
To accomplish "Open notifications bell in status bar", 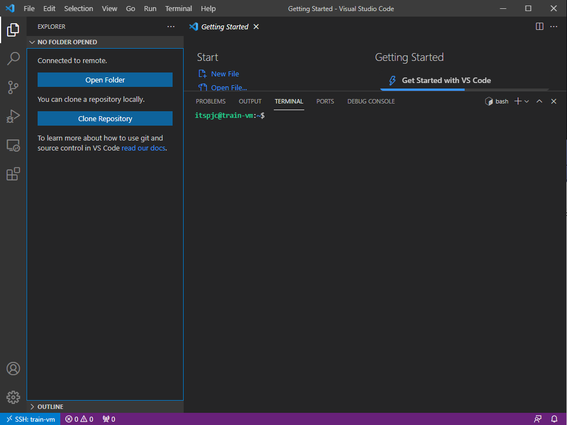I will [x=554, y=419].
